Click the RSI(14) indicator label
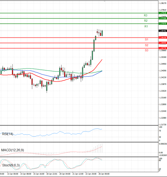The width and height of the screenshot is (167, 177). tap(8, 134)
